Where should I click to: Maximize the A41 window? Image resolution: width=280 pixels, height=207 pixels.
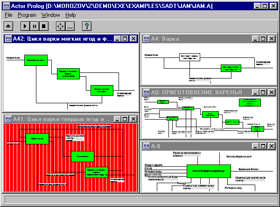(125, 119)
